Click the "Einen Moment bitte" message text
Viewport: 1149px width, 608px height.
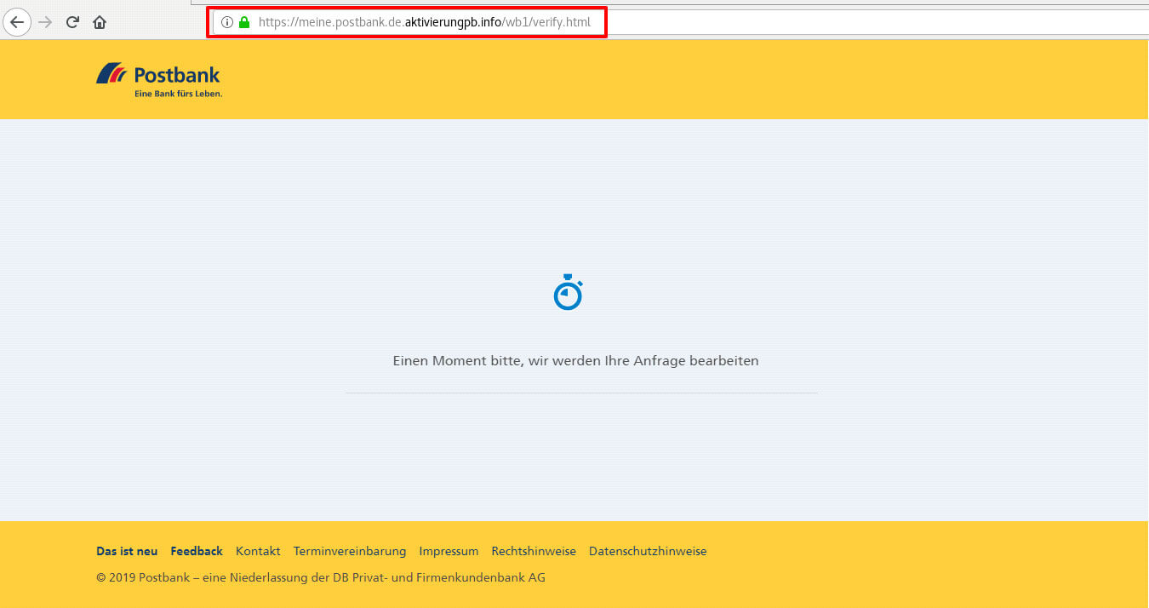click(575, 361)
